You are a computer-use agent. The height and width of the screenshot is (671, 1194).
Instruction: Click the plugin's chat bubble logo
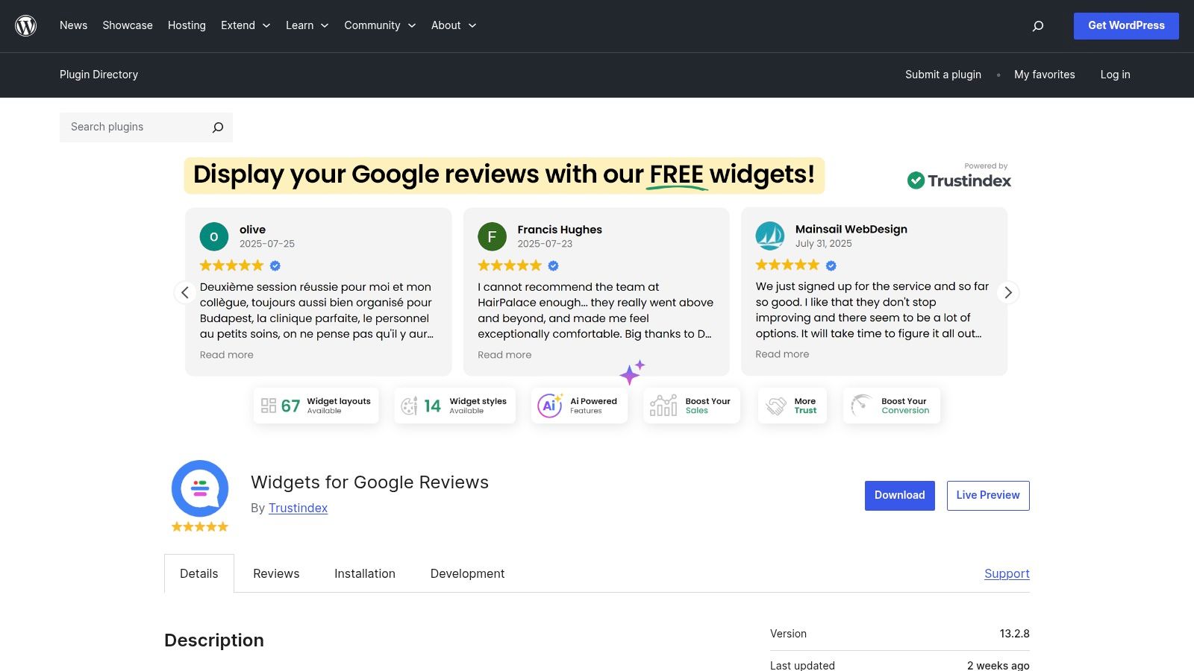click(200, 488)
